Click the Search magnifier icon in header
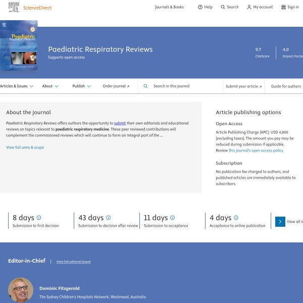Image resolution: width=303 pixels, height=303 pixels. 223,7
